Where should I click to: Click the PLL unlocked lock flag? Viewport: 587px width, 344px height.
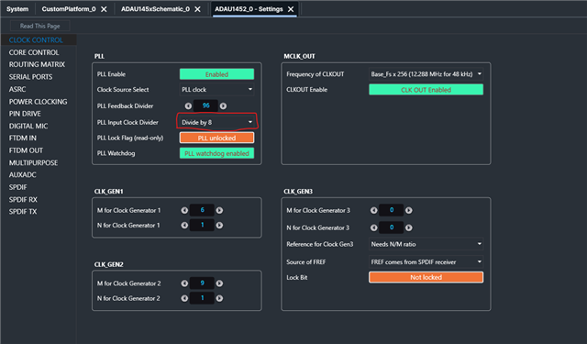(x=216, y=138)
